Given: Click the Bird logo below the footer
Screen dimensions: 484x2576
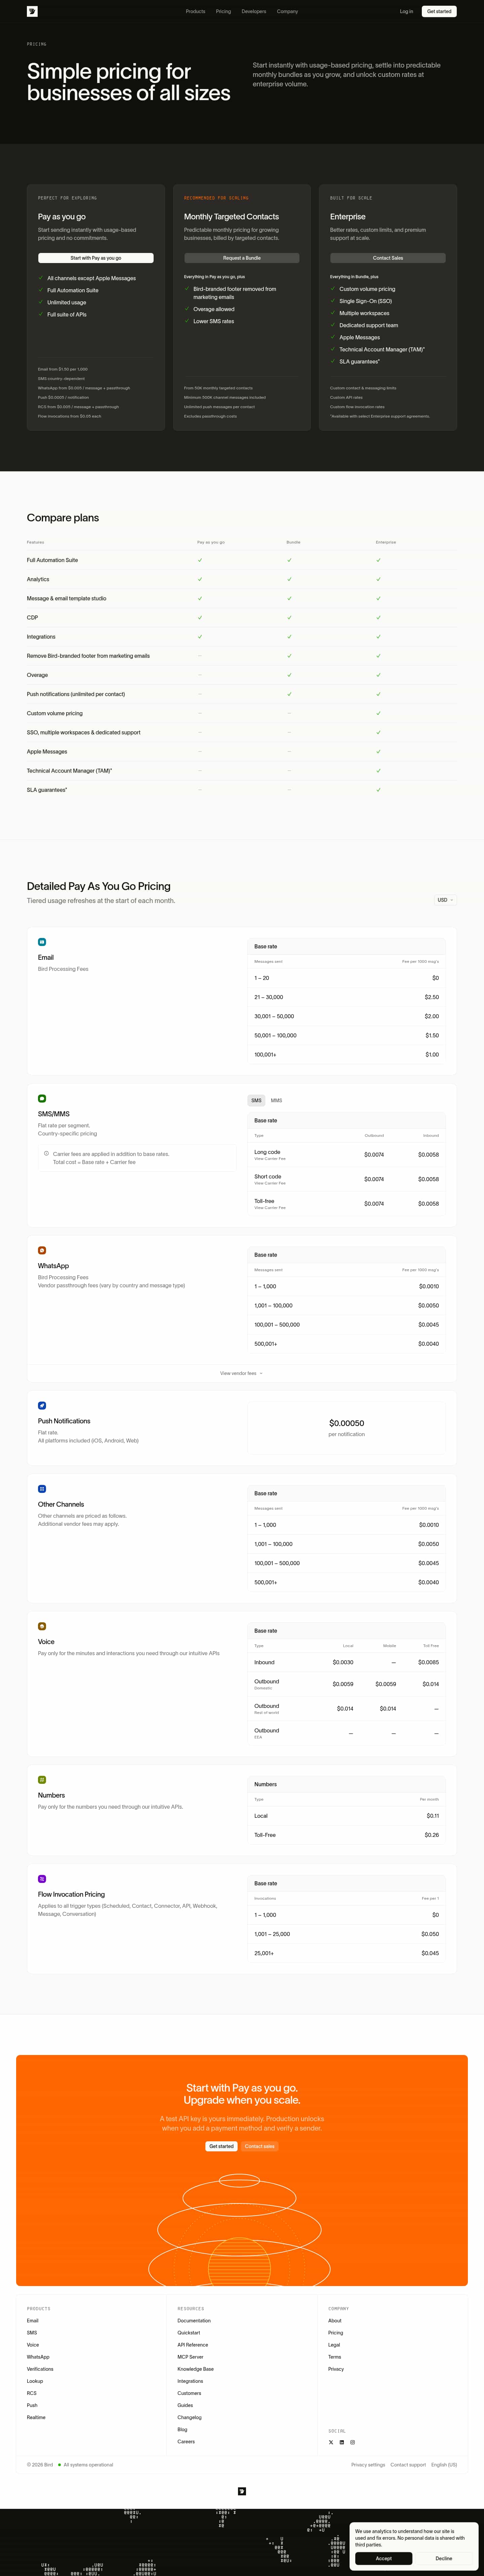Looking at the screenshot, I should [x=242, y=2491].
